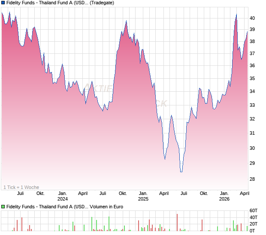Click the 32 value on the price axis

click(252, 119)
